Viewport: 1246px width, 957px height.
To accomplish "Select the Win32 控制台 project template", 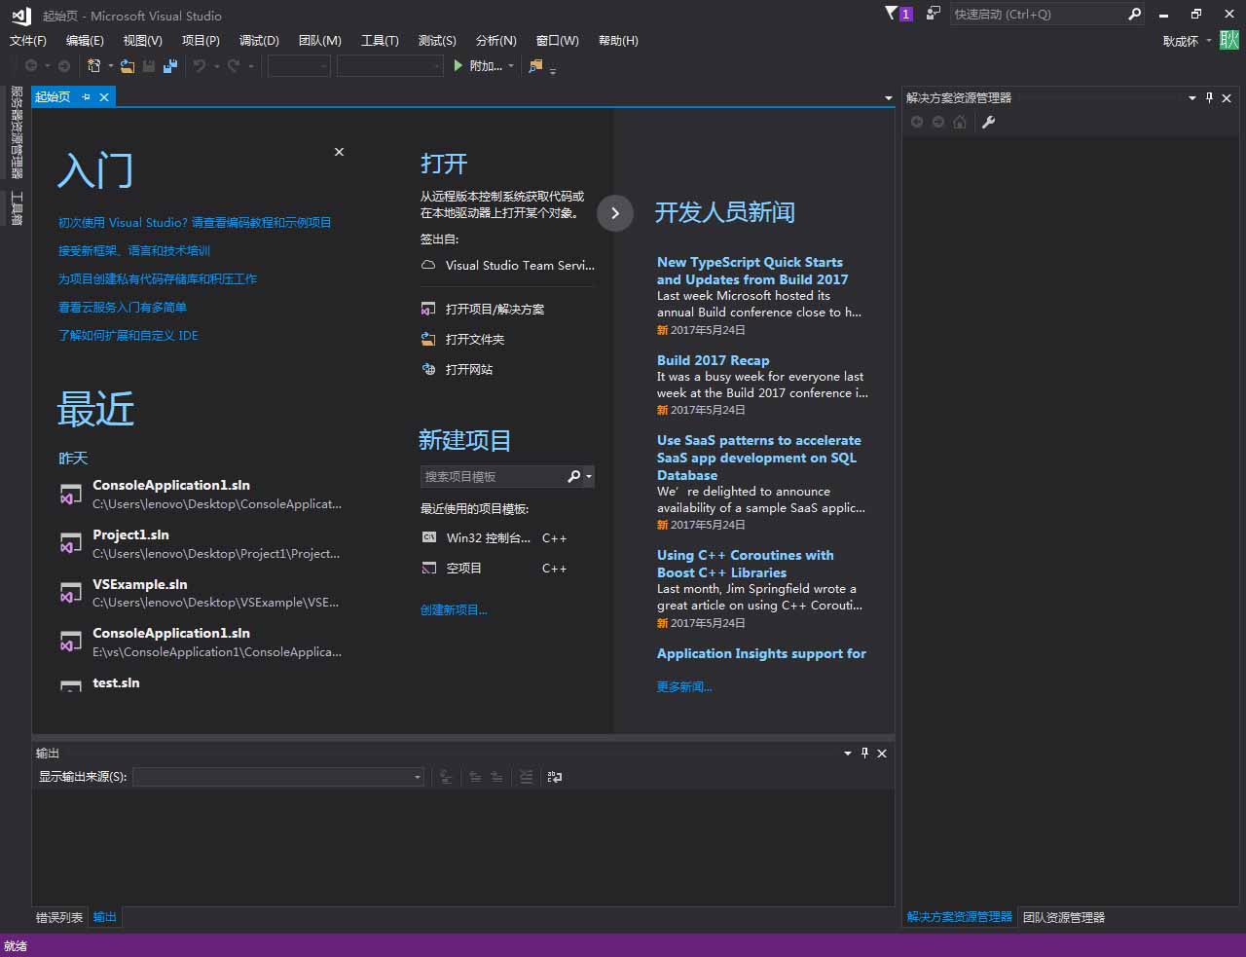I will tap(494, 537).
